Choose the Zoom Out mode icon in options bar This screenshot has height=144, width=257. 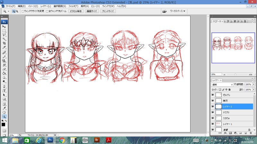[x=17, y=11]
